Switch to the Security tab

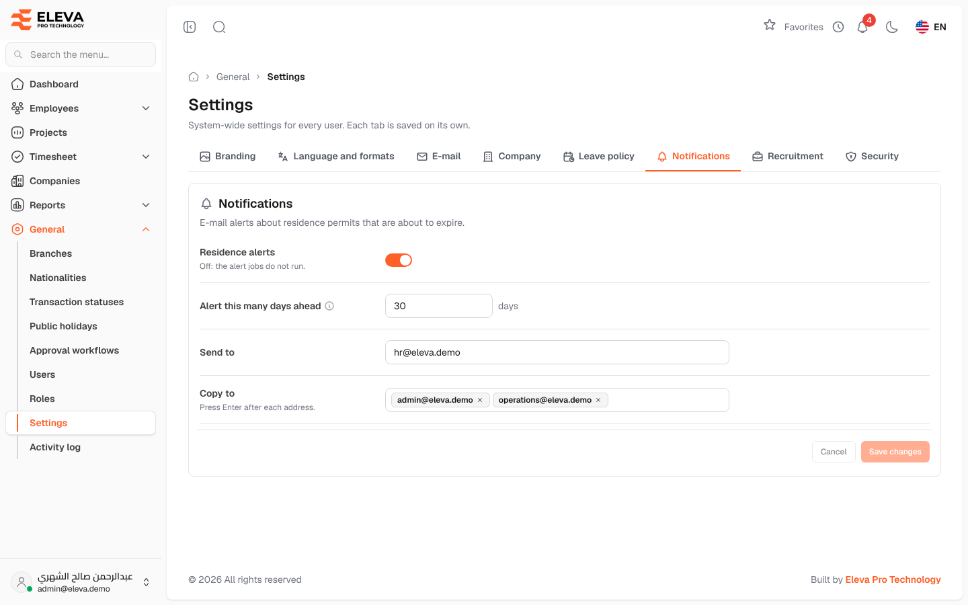click(872, 156)
